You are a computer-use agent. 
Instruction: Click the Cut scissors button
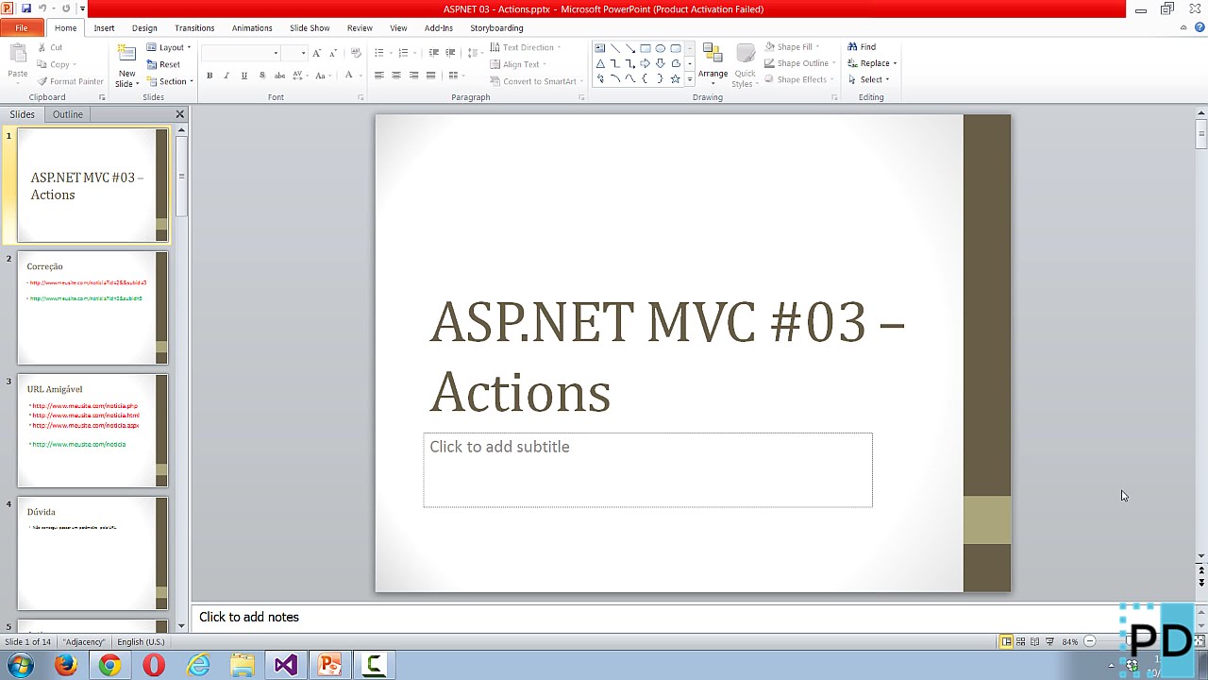point(50,47)
